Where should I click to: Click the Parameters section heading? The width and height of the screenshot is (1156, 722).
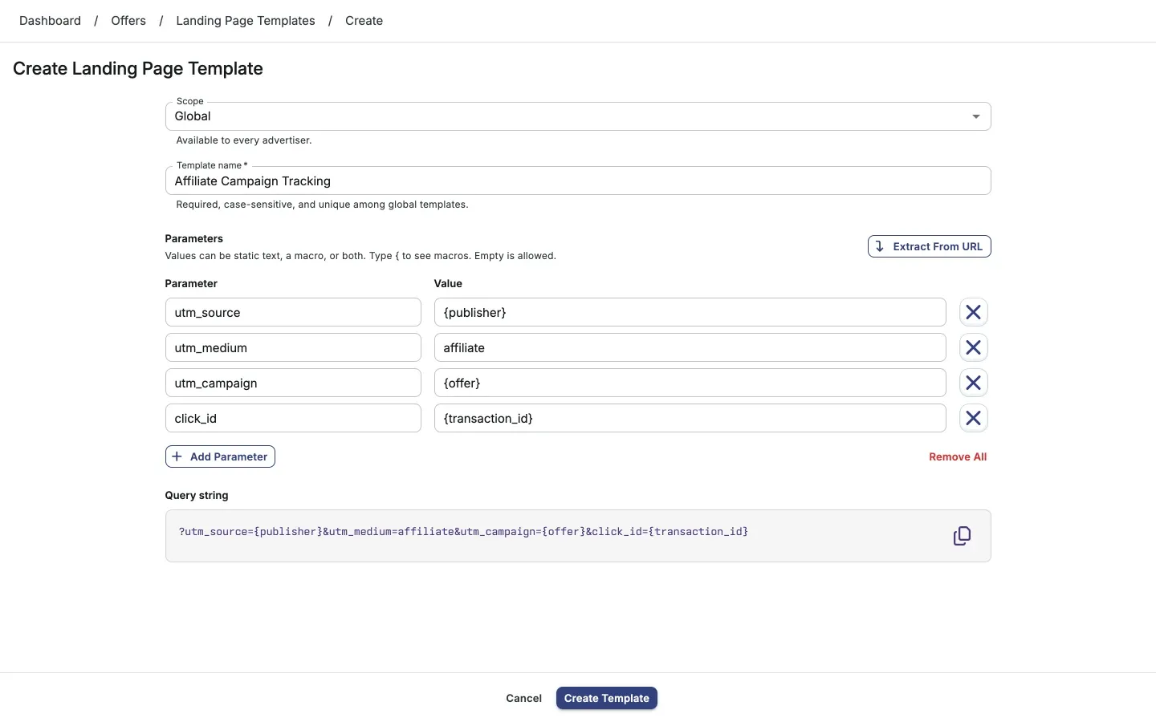tap(194, 238)
